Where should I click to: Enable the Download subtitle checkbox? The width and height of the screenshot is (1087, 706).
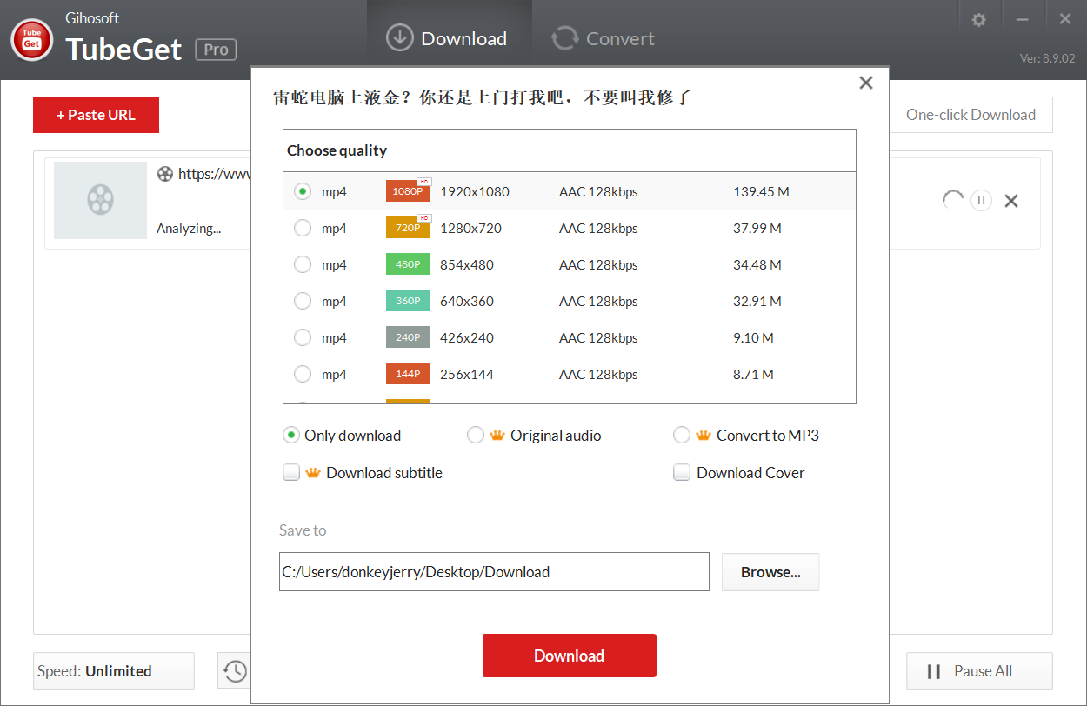[291, 473]
